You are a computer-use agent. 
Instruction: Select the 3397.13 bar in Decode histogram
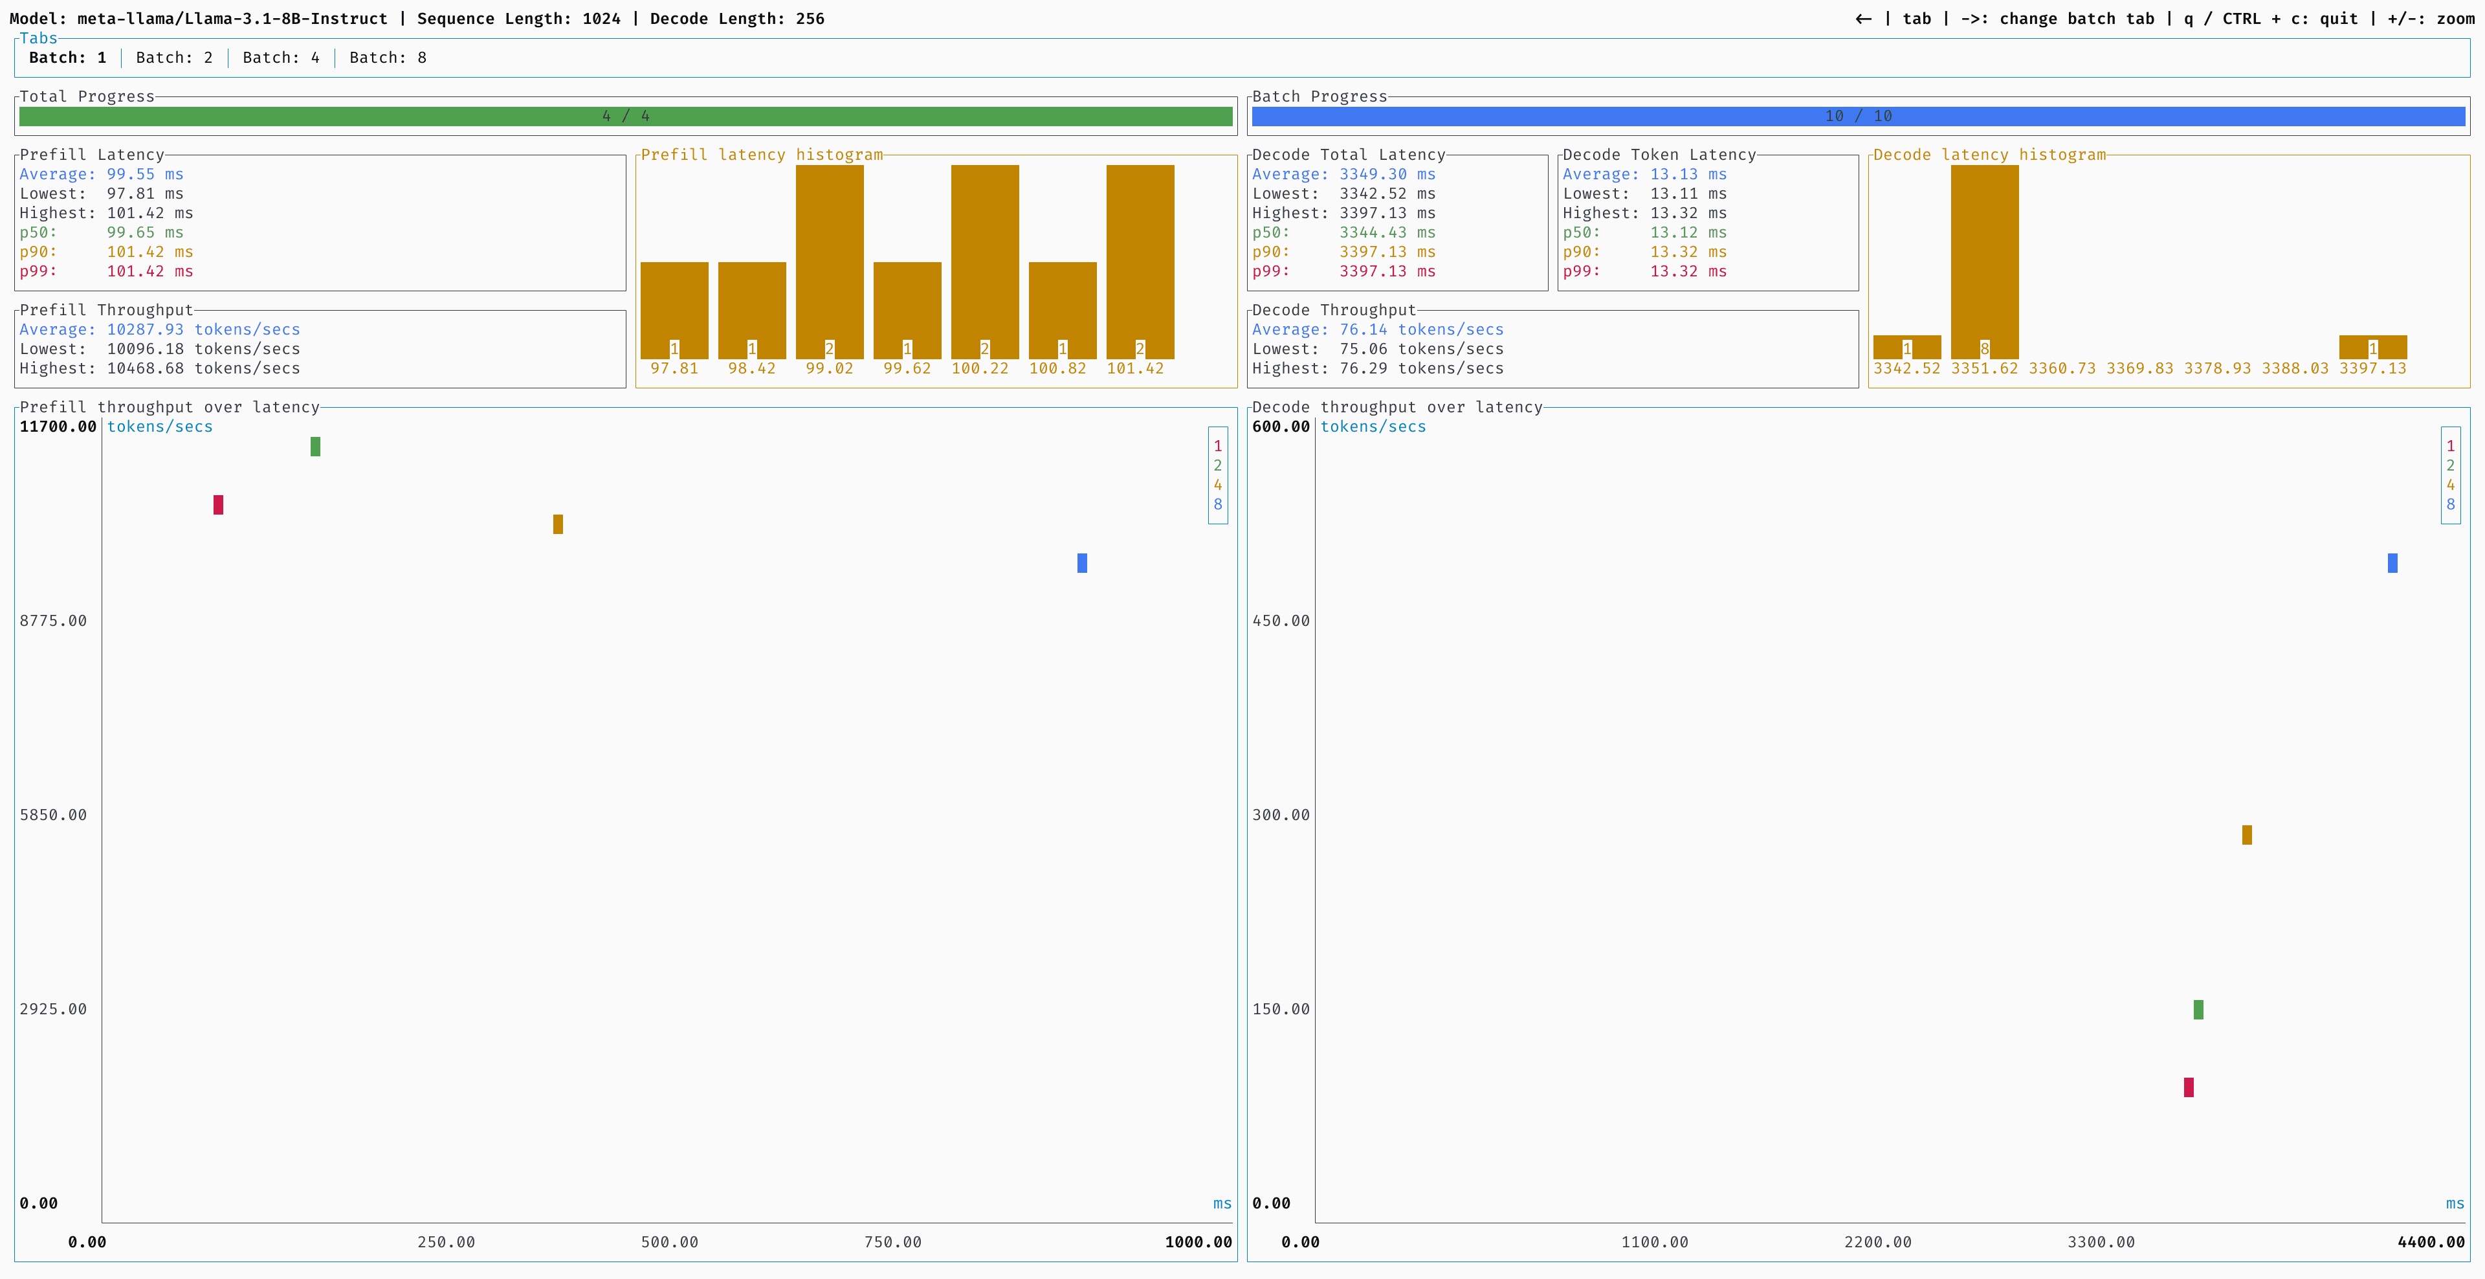[2373, 347]
